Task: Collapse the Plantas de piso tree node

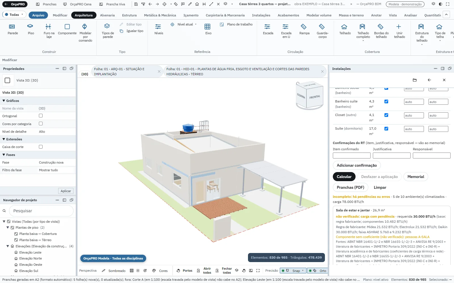Action: (8, 228)
